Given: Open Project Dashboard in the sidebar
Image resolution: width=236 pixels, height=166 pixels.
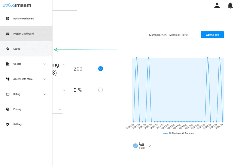Looking at the screenshot, I should pyautogui.click(x=23, y=34).
